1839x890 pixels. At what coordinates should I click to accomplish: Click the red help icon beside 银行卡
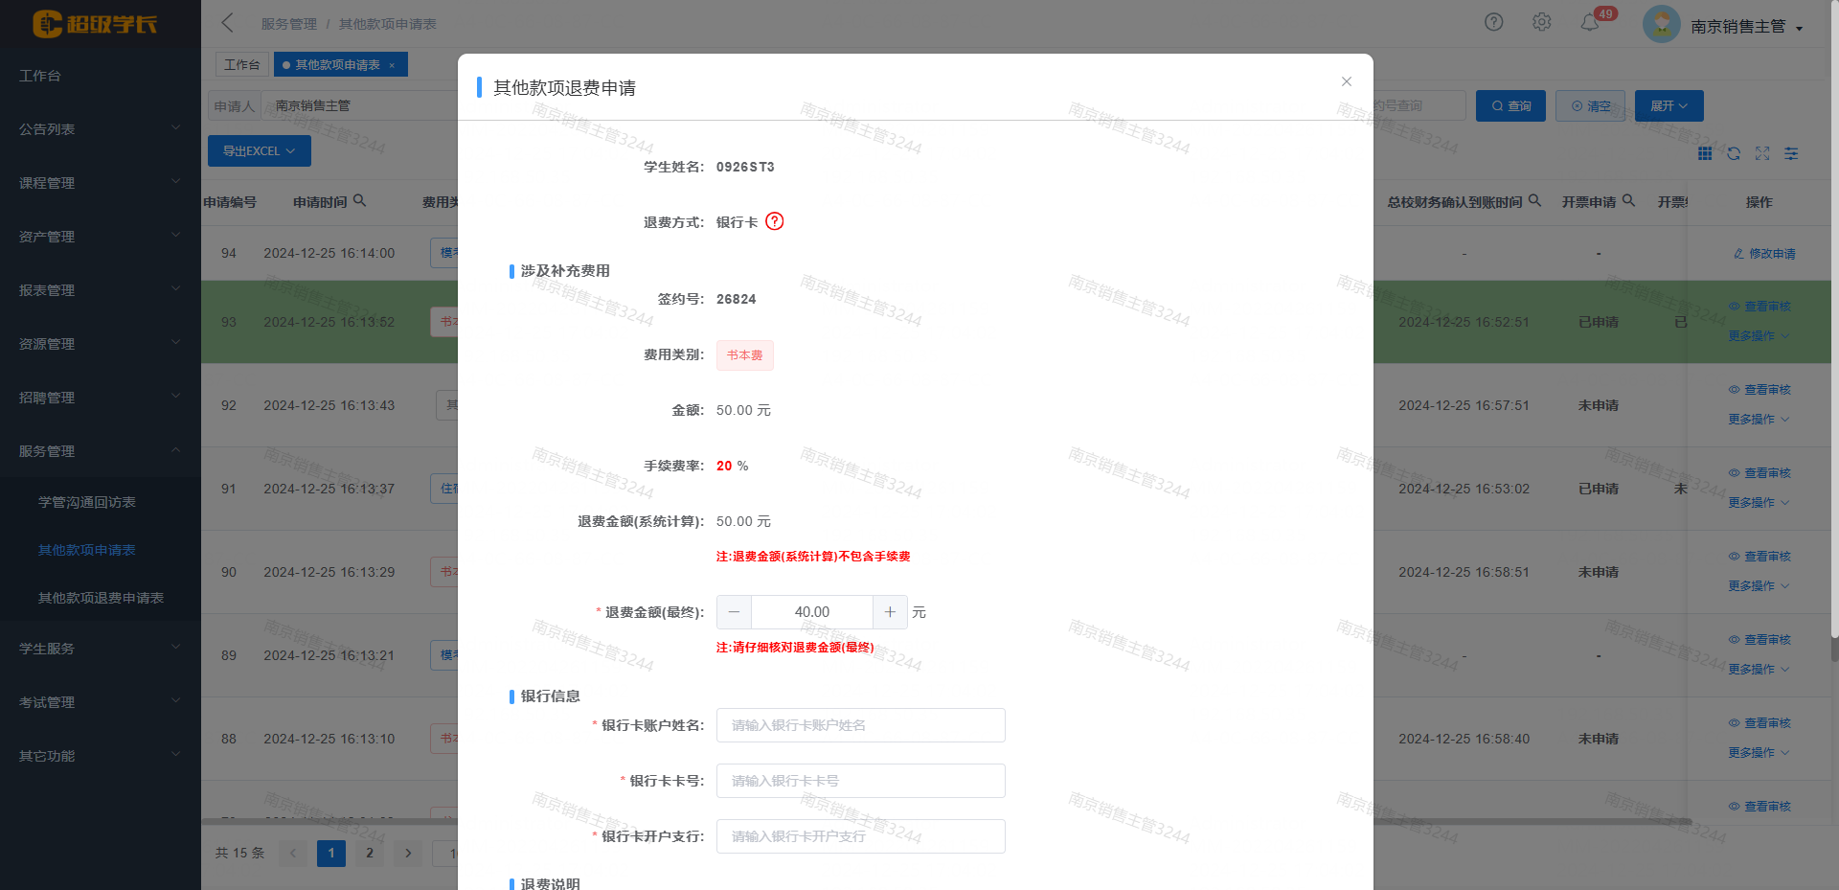[775, 221]
